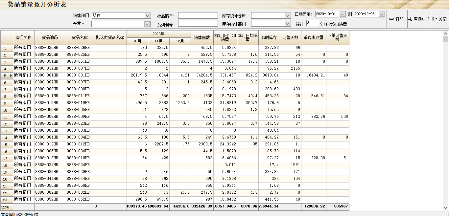Open the end date 2020-12-05 picker
Viewport: 449px width, 216px height.
click(x=381, y=14)
